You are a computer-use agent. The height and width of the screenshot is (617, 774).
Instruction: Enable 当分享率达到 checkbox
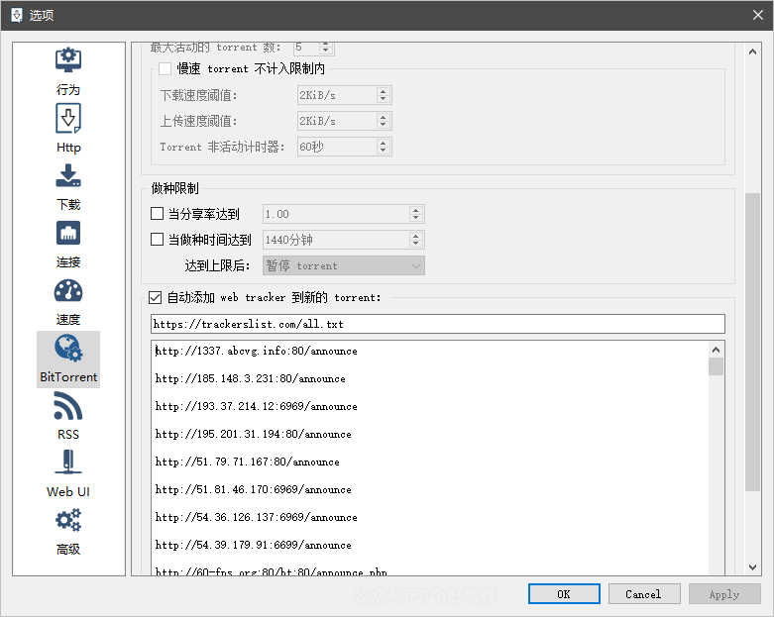[x=157, y=214]
